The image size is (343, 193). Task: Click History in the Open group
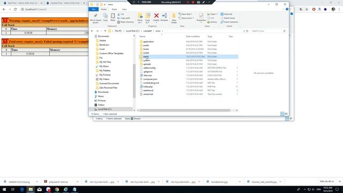pos(212,22)
